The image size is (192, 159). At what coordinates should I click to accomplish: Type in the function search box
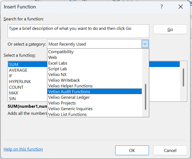pyautogui.click(x=78, y=31)
